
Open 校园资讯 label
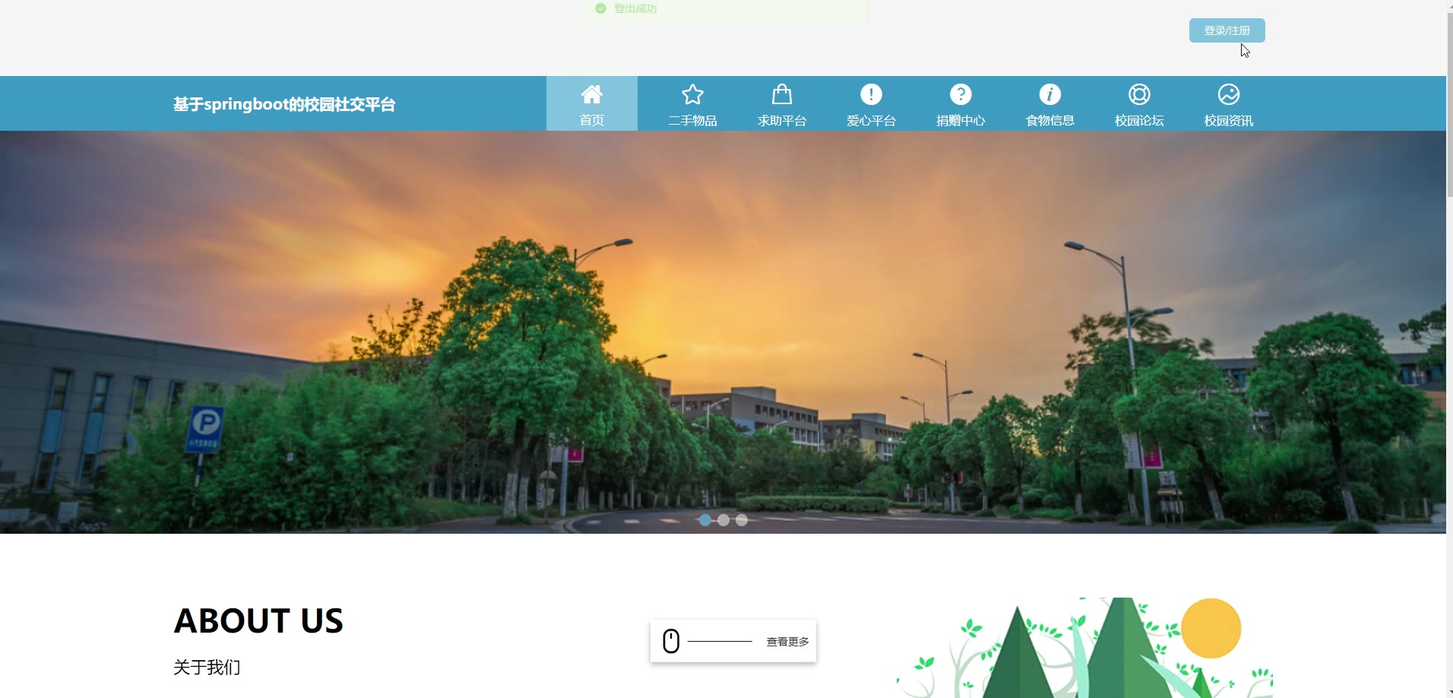pos(1229,120)
